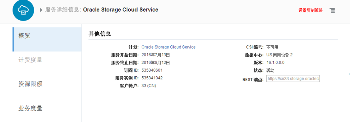Screen dimensions: 350x122
Task: Open the Oracle Storage Cloud Service plan link
Action: (x=168, y=47)
